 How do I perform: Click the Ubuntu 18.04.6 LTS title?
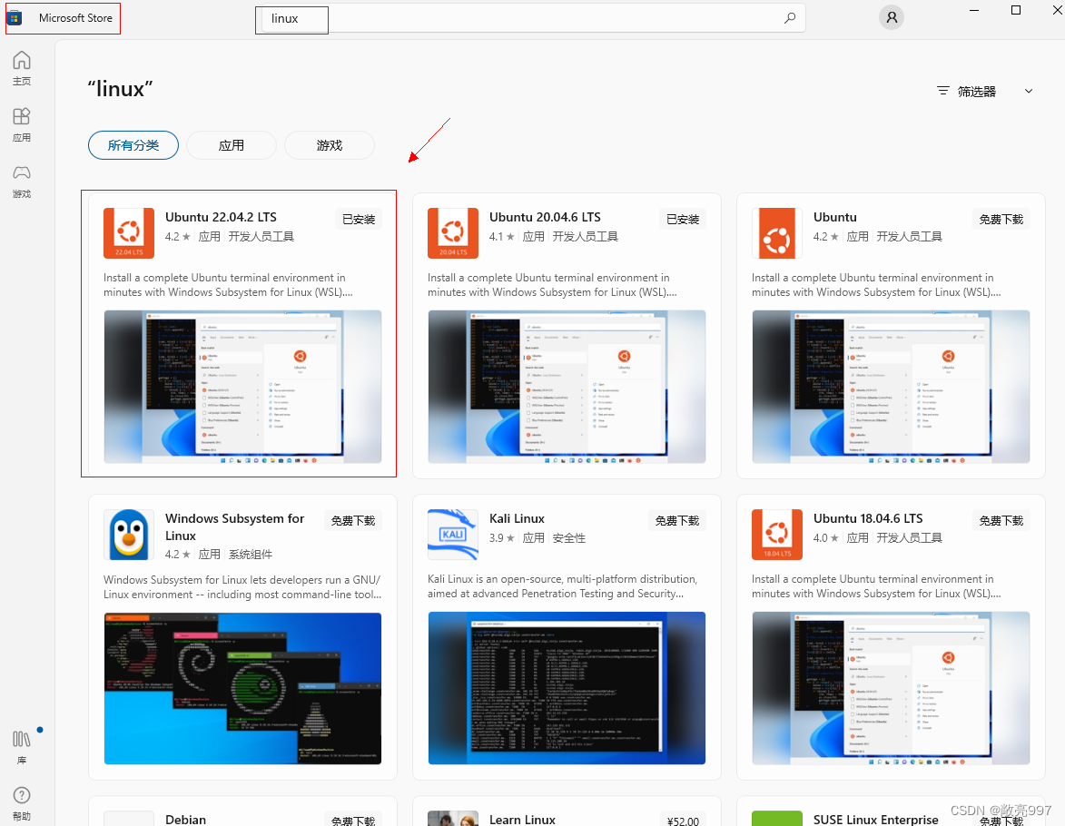pyautogui.click(x=868, y=519)
